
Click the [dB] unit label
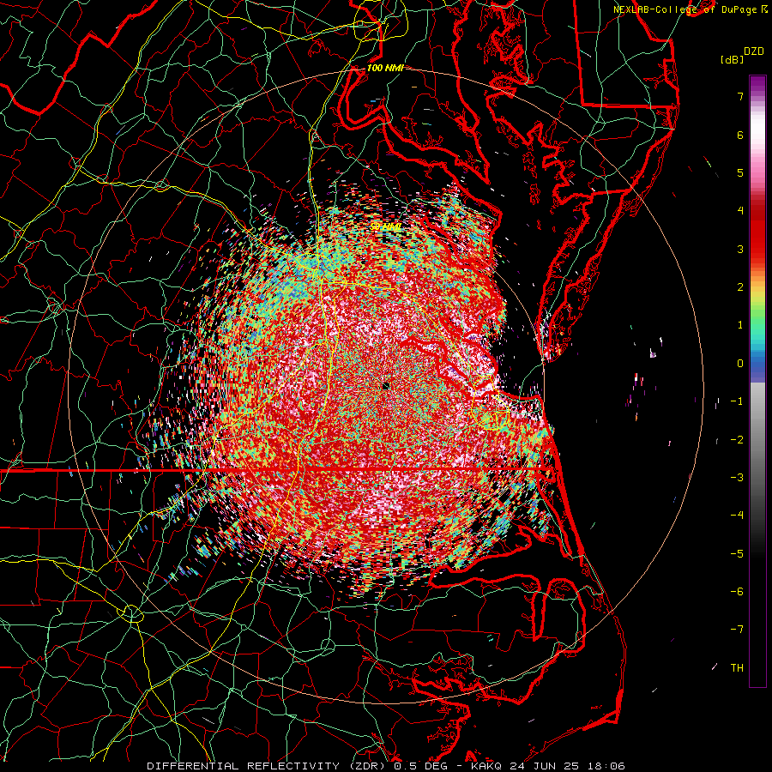(733, 60)
